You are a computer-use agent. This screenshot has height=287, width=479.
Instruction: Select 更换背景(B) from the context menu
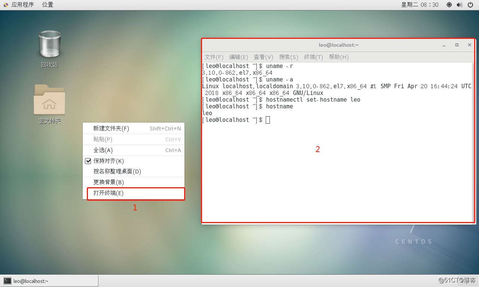(109, 182)
